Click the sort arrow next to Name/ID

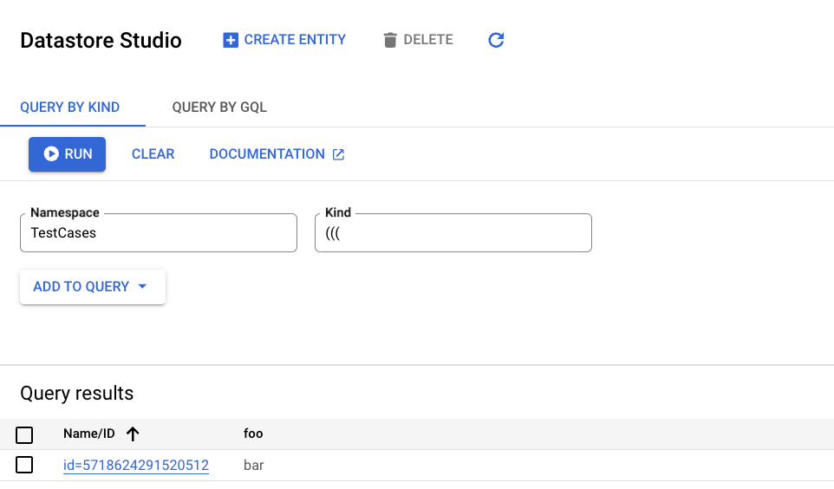click(133, 434)
